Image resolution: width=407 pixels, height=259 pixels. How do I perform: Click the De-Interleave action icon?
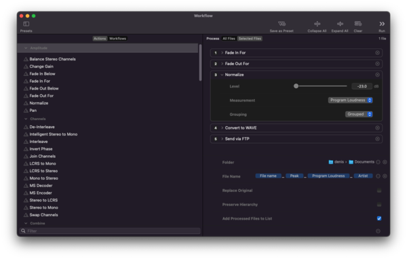coord(26,127)
